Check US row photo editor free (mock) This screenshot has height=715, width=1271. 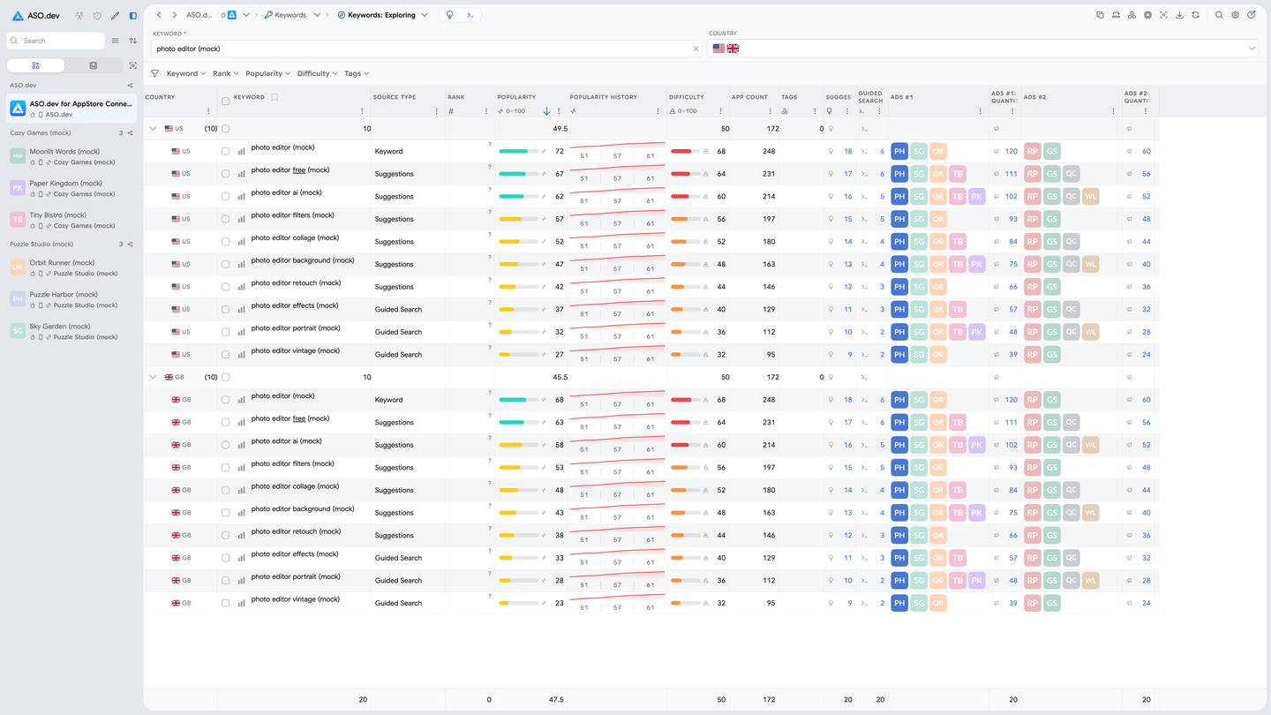(x=225, y=174)
